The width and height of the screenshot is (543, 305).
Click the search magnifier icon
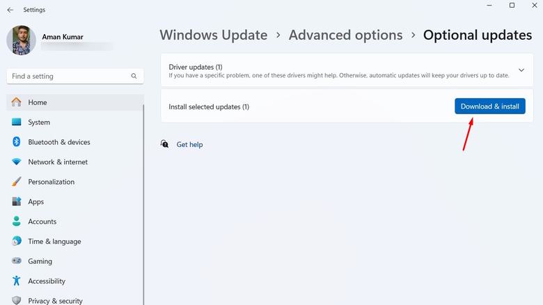coord(134,76)
